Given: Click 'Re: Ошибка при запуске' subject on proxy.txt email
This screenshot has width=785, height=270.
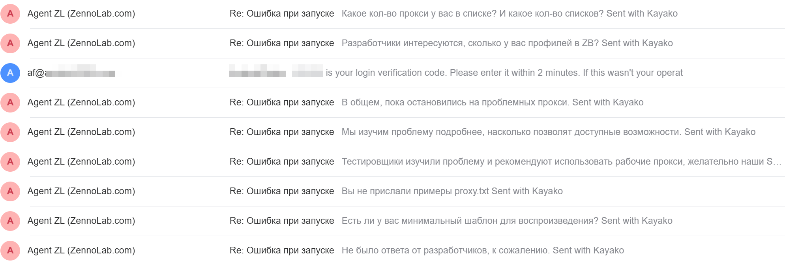Looking at the screenshot, I should [281, 191].
